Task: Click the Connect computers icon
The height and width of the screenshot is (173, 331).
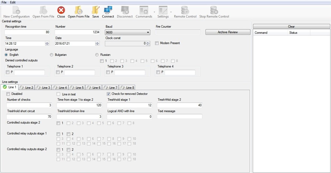Action: (x=108, y=10)
